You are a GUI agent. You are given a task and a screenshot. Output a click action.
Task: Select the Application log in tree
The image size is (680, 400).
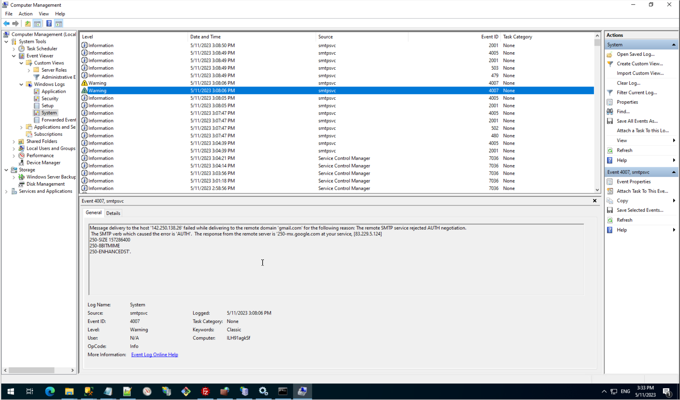point(53,91)
